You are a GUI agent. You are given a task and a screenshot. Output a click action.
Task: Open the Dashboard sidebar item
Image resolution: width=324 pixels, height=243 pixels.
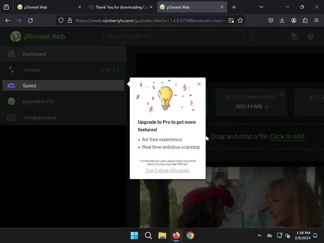tap(63, 54)
